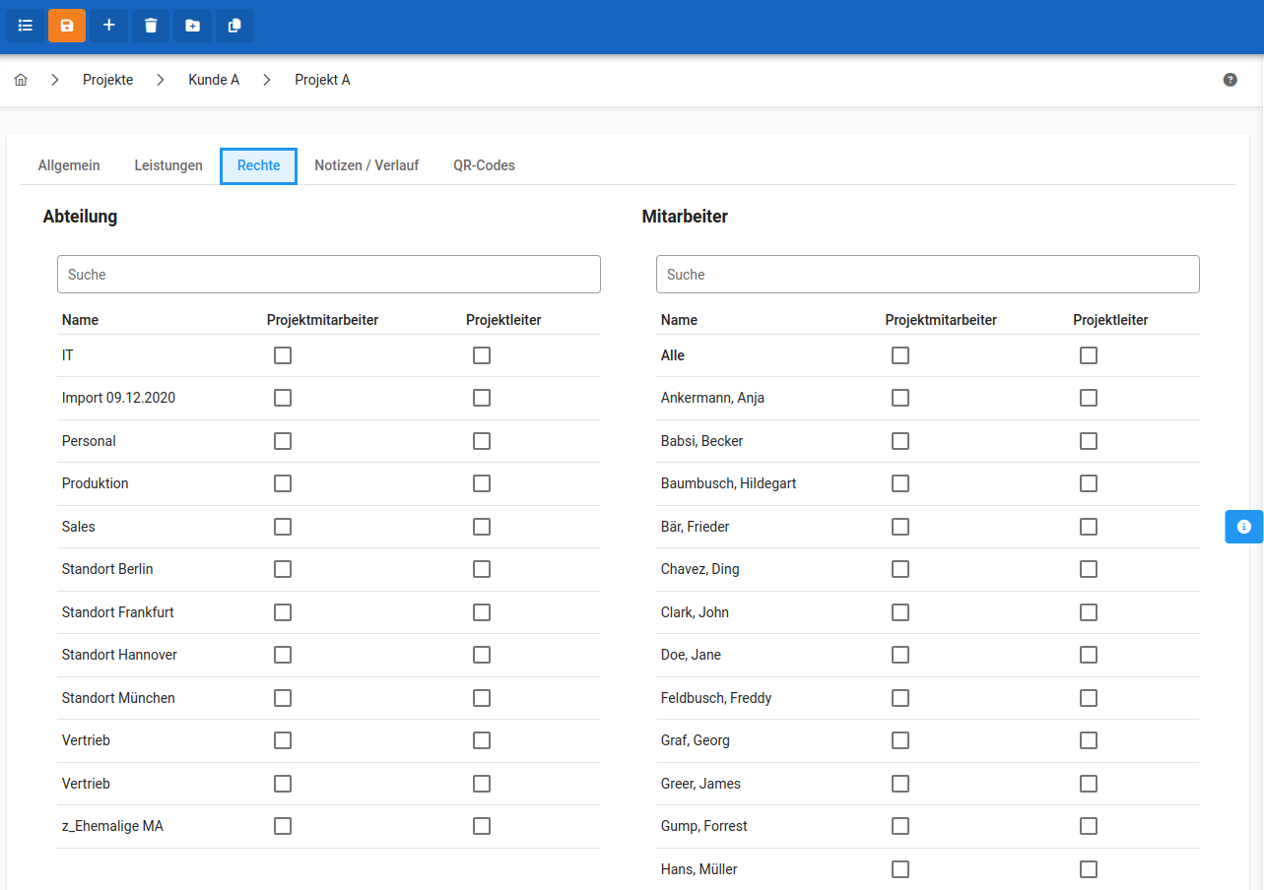The width and height of the screenshot is (1264, 890).
Task: Enable Projektleiter for Personal department
Action: coord(482,441)
